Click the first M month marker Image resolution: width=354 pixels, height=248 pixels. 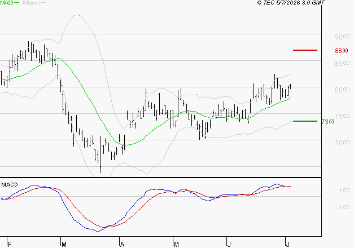click(64, 245)
